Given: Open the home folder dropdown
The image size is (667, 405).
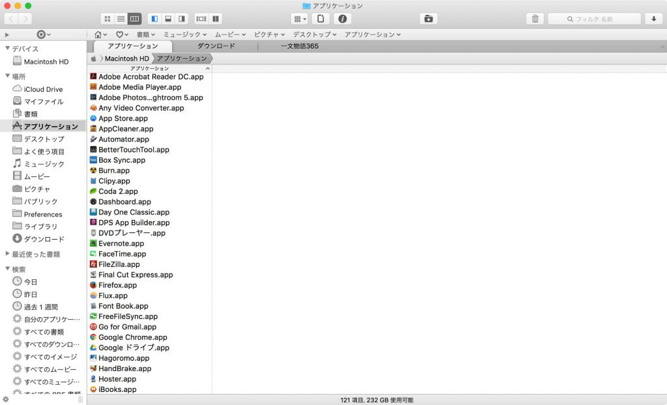Looking at the screenshot, I should (x=100, y=35).
